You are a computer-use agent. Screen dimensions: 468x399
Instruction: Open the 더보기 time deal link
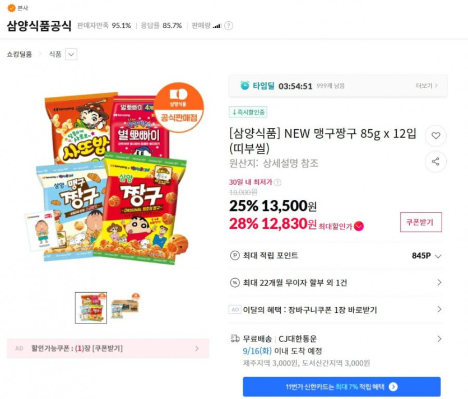click(427, 86)
